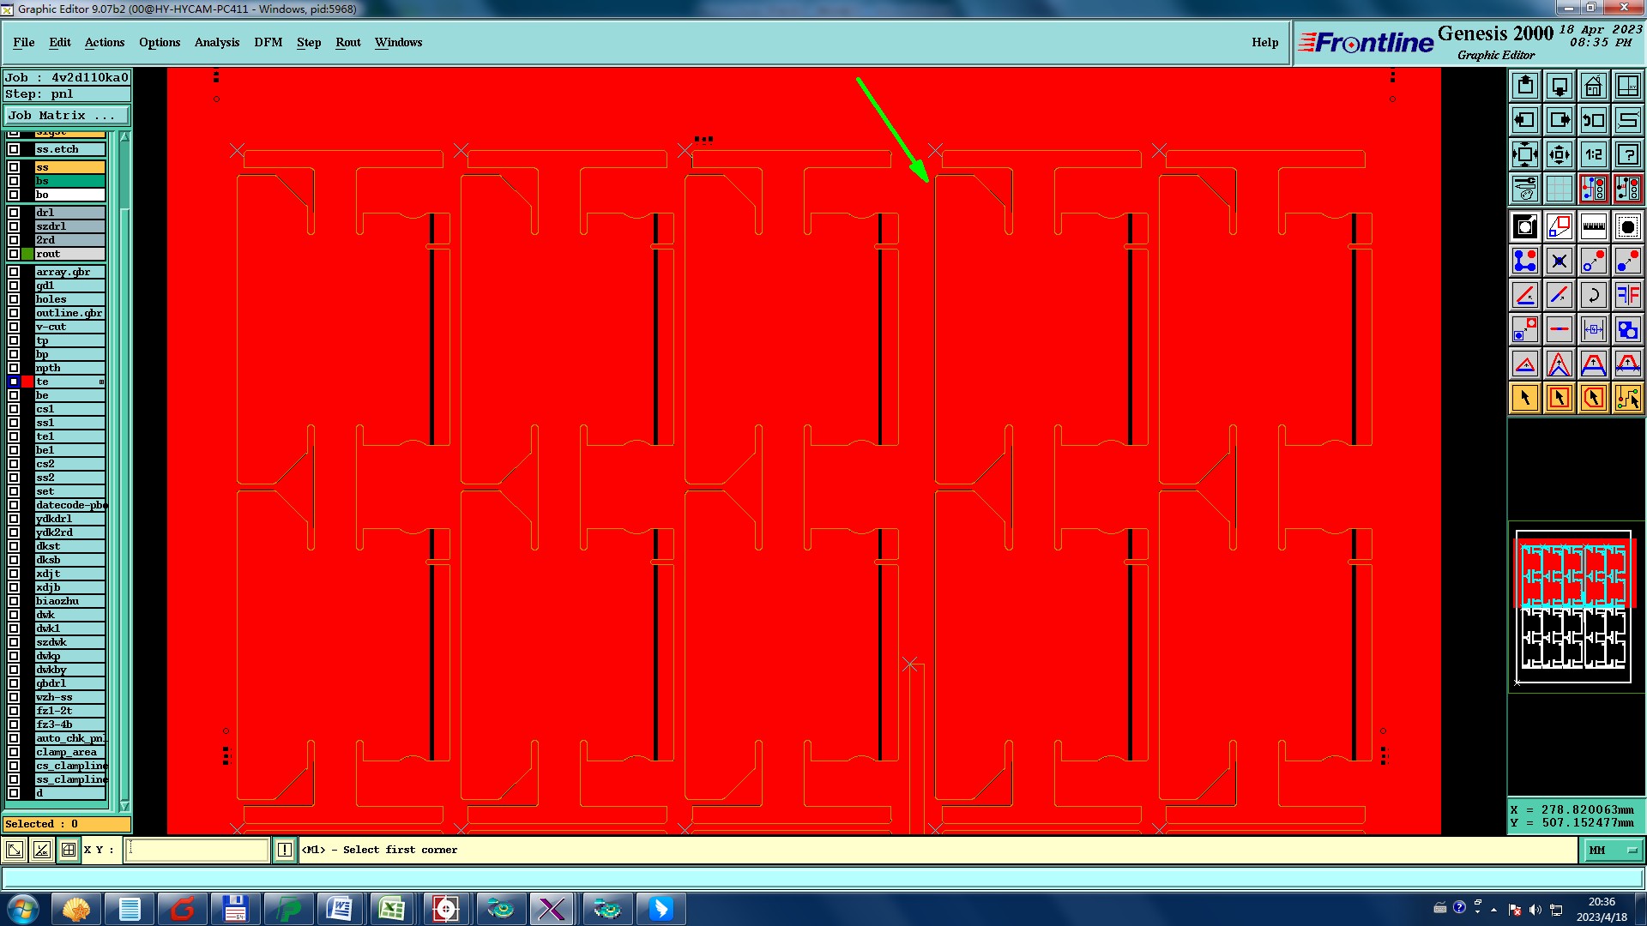
Task: Open the Analysis menu
Action: (x=216, y=42)
